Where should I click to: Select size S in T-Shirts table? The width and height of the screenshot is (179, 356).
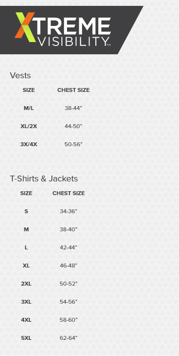click(x=26, y=211)
